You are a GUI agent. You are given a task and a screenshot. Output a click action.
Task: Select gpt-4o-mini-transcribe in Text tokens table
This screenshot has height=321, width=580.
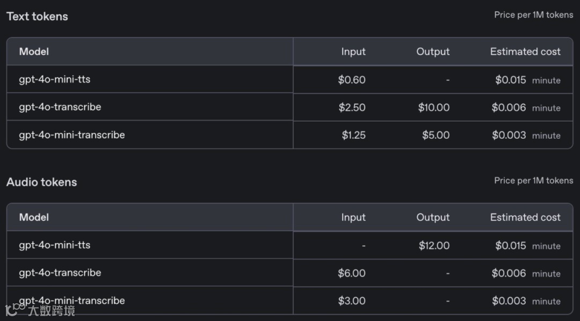(71, 135)
